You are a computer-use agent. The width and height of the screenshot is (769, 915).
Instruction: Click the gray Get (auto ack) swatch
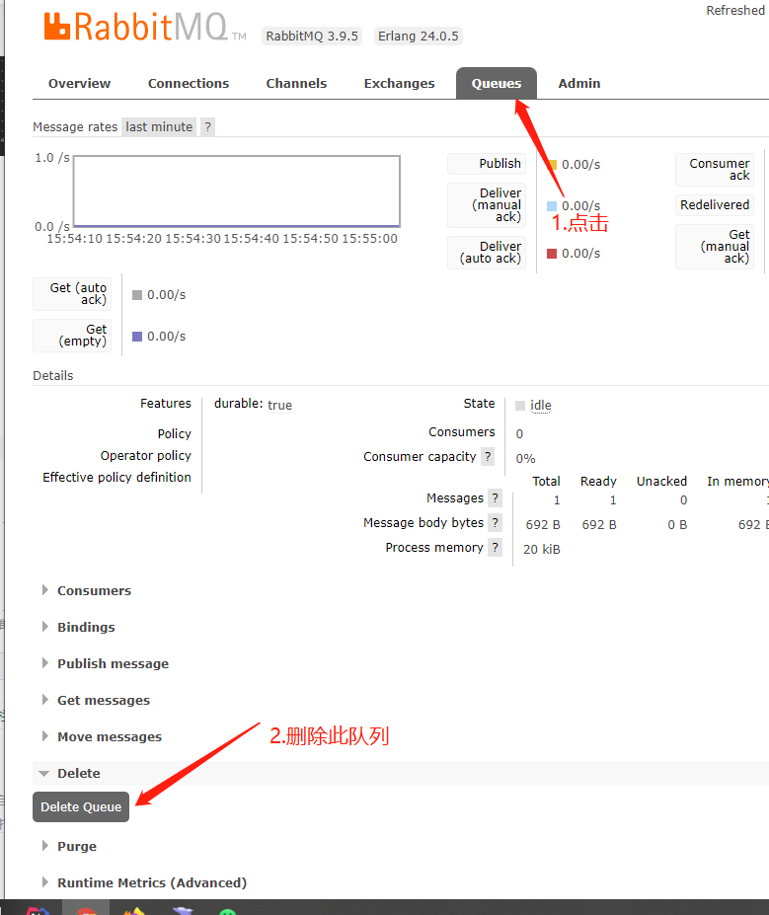[137, 295]
